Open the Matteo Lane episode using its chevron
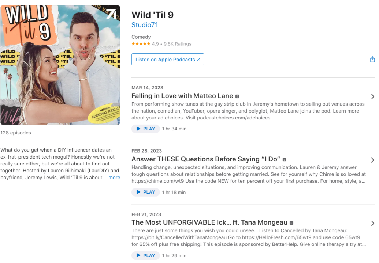379x263 pixels. (372, 97)
